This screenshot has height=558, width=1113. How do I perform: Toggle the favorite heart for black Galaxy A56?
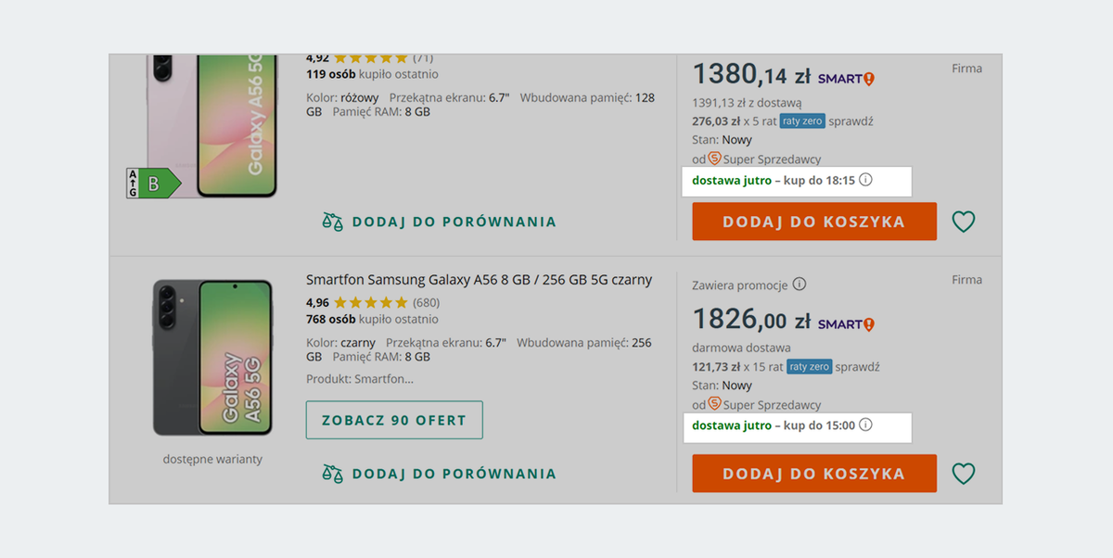coord(963,474)
